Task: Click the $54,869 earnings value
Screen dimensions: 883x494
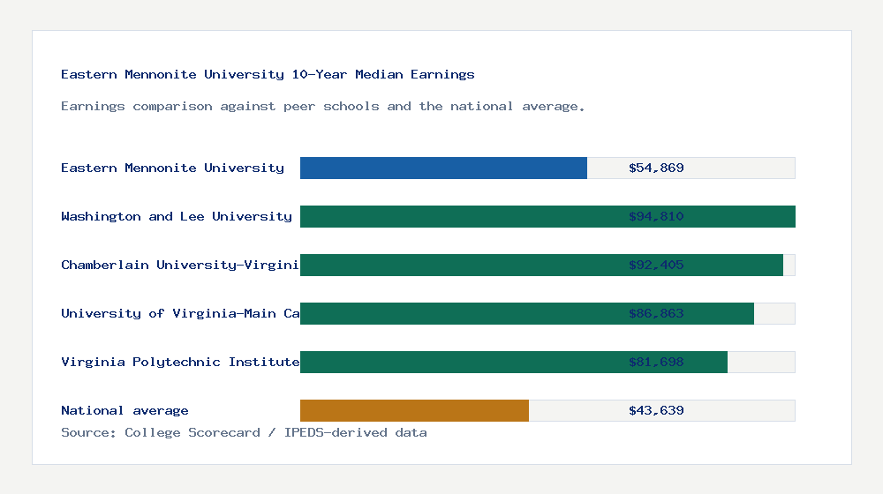Action: tap(656, 168)
